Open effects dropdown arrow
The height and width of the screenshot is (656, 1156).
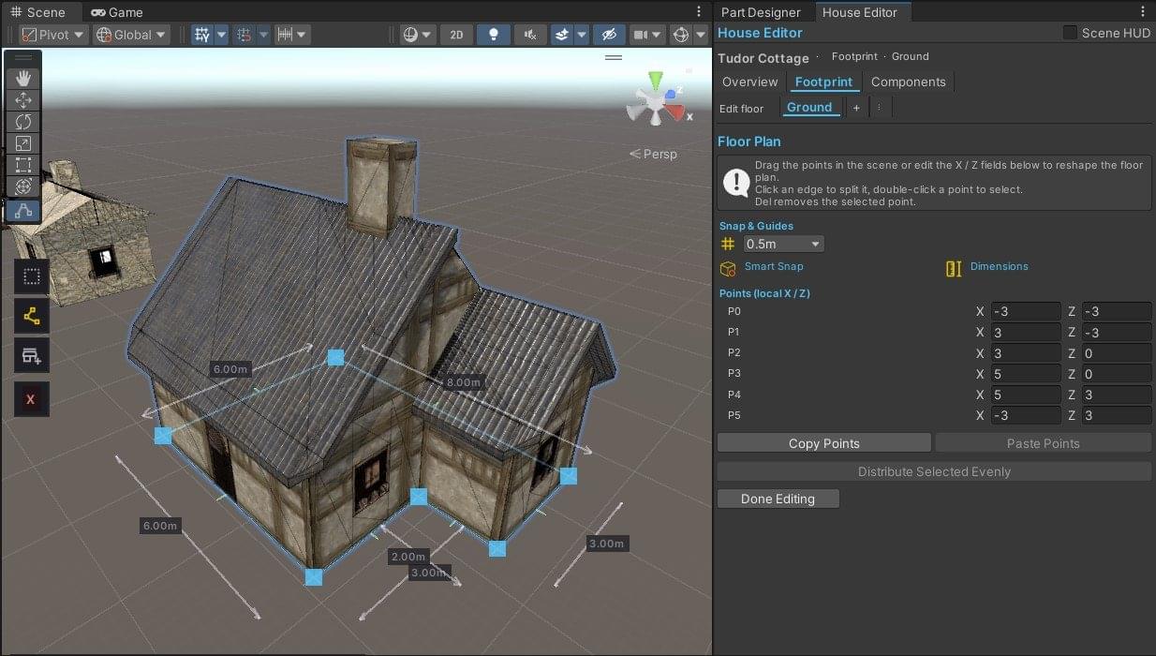pos(582,35)
